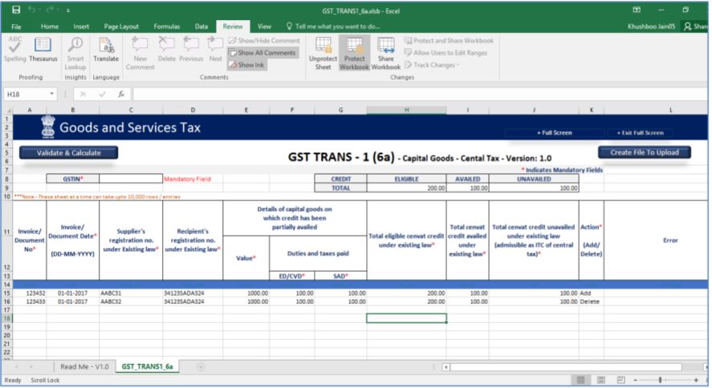Click the Save icon in the title bar
The image size is (712, 388).
(16, 10)
